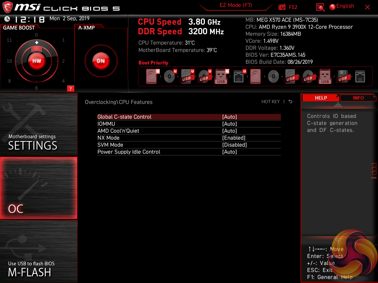This screenshot has height=283, width=378.
Task: Click the DDR Speed 3200 MHz readout
Action: click(181, 32)
